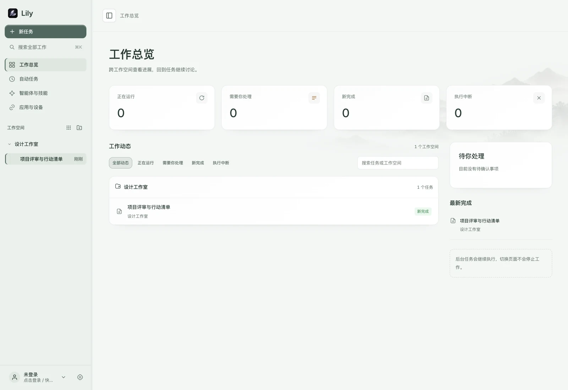This screenshot has height=390, width=568.
Task: Click the 刚刚 timestamp in the sidebar
Action: pos(78,159)
